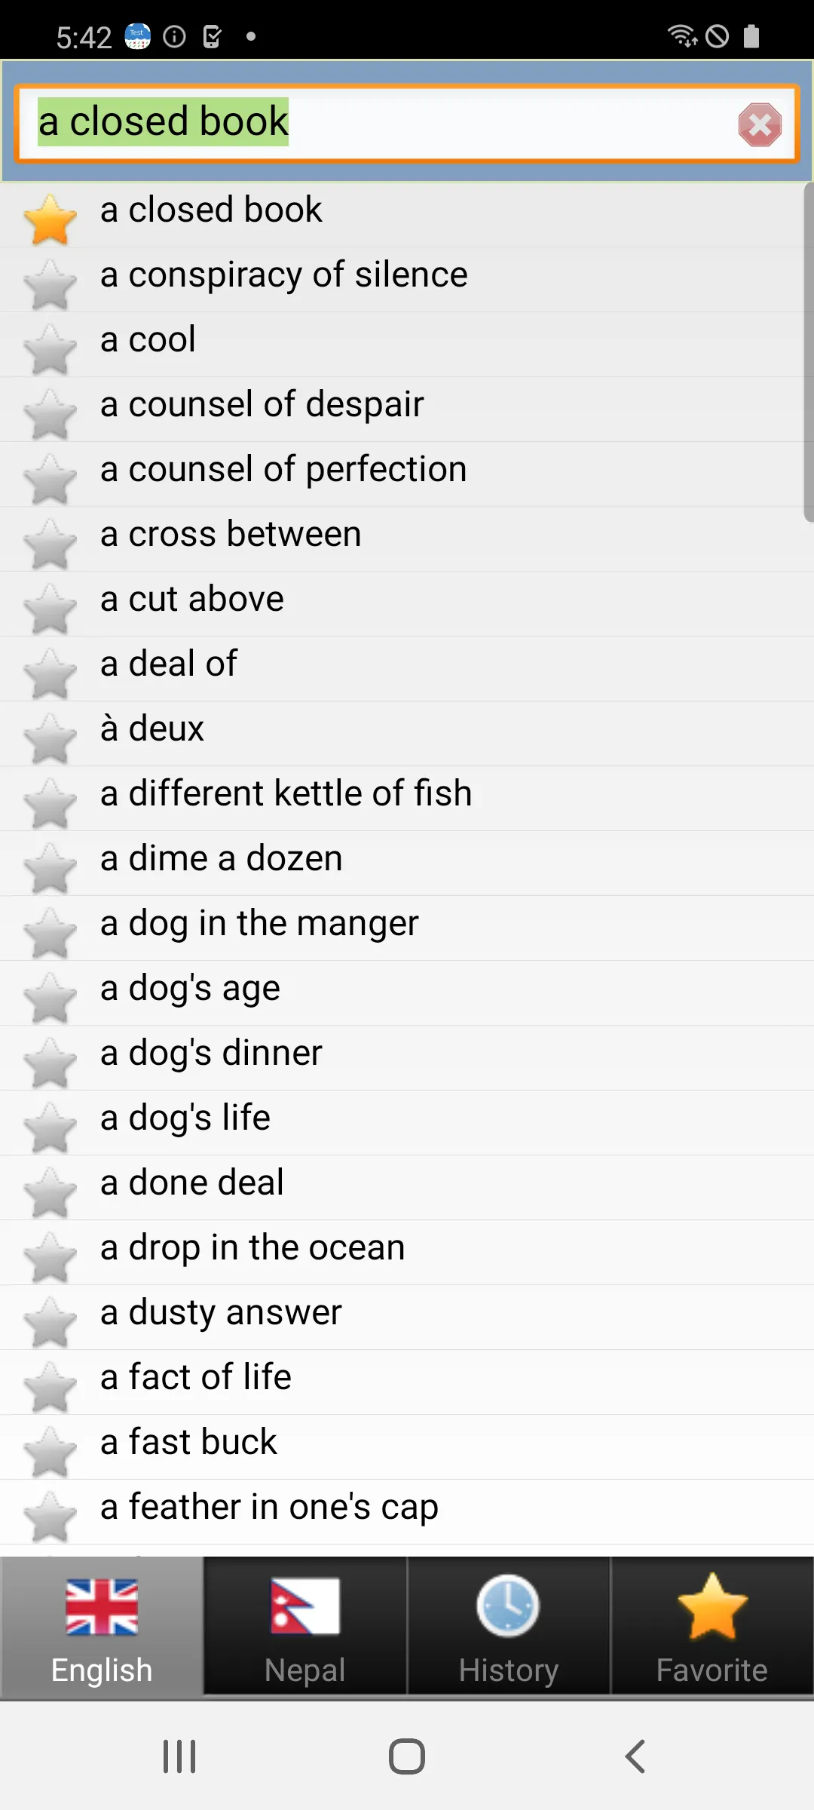Toggle favorite star for 'a cool'

[x=50, y=349]
